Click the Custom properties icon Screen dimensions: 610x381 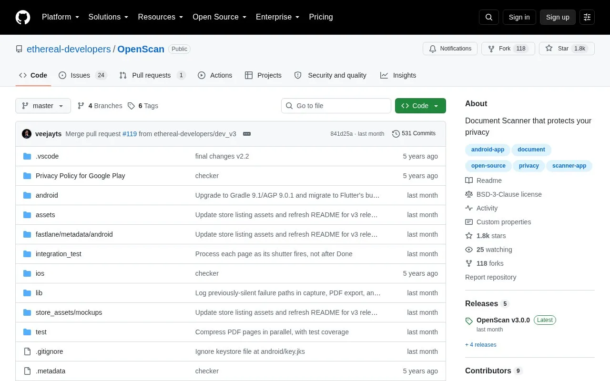coord(469,222)
